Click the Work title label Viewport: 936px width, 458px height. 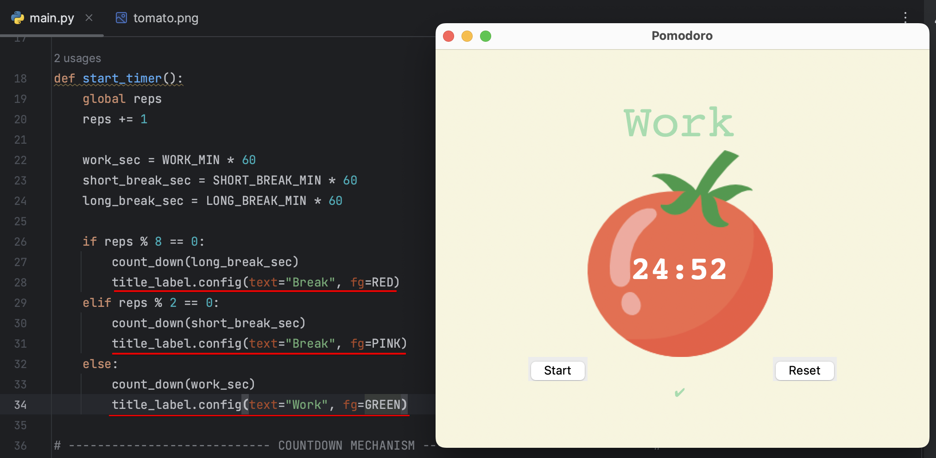coord(679,123)
